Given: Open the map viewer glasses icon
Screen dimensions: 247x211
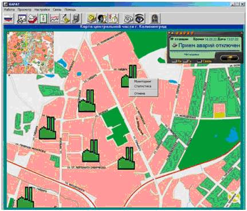Looking at the screenshot, I should click(x=22, y=18).
